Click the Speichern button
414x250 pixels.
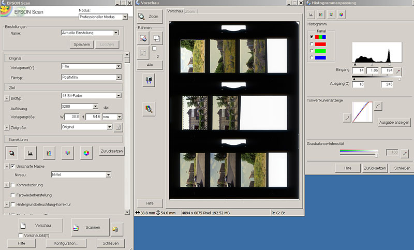point(82,45)
